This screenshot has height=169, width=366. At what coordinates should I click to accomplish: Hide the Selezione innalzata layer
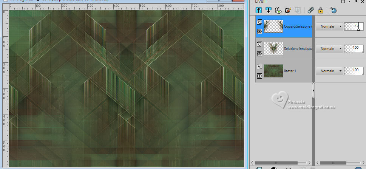point(259,54)
